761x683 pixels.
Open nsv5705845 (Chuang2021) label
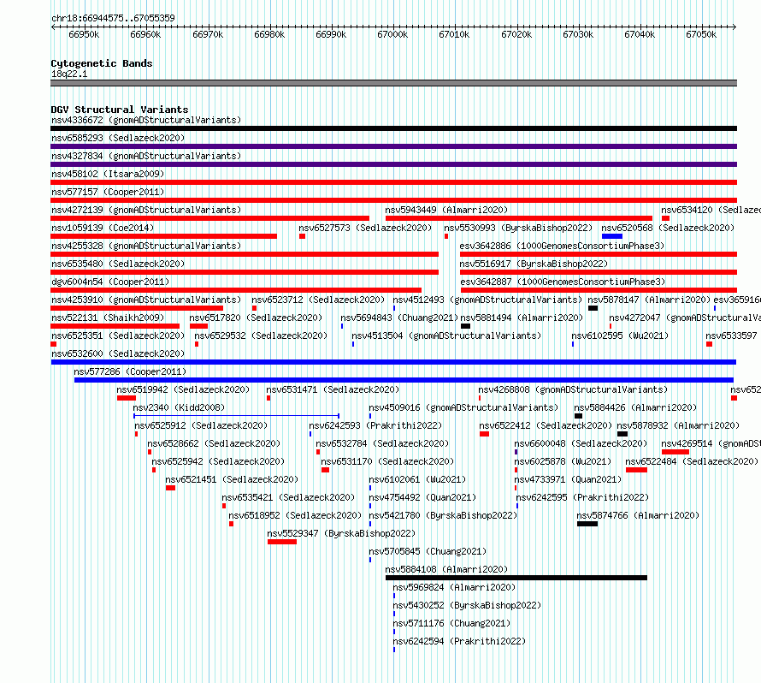428,551
